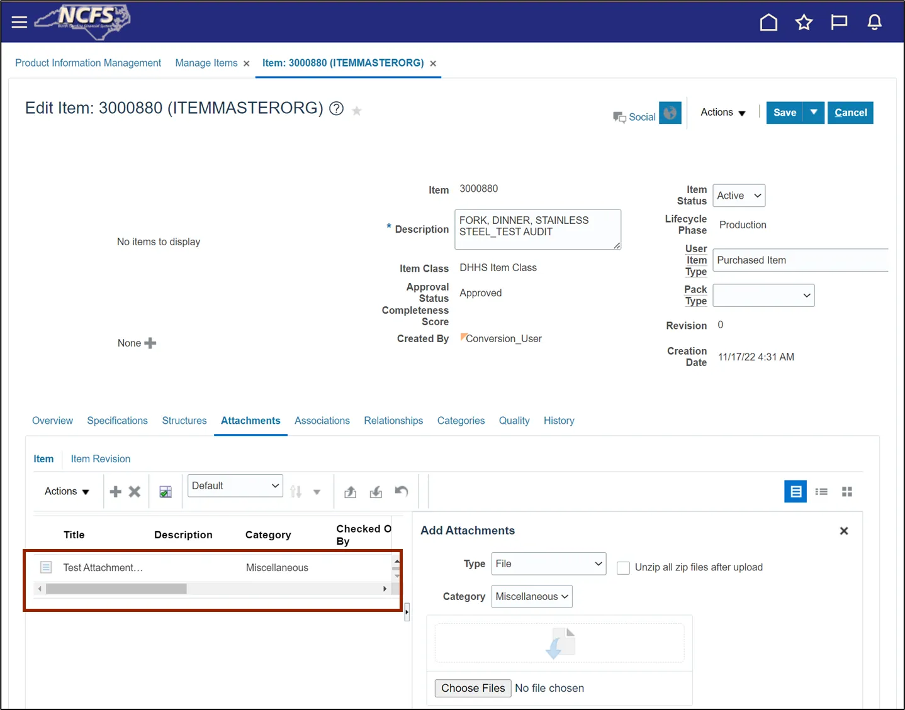This screenshot has height=710, width=905.
Task: Expand the Item Status dropdown
Action: (x=739, y=196)
